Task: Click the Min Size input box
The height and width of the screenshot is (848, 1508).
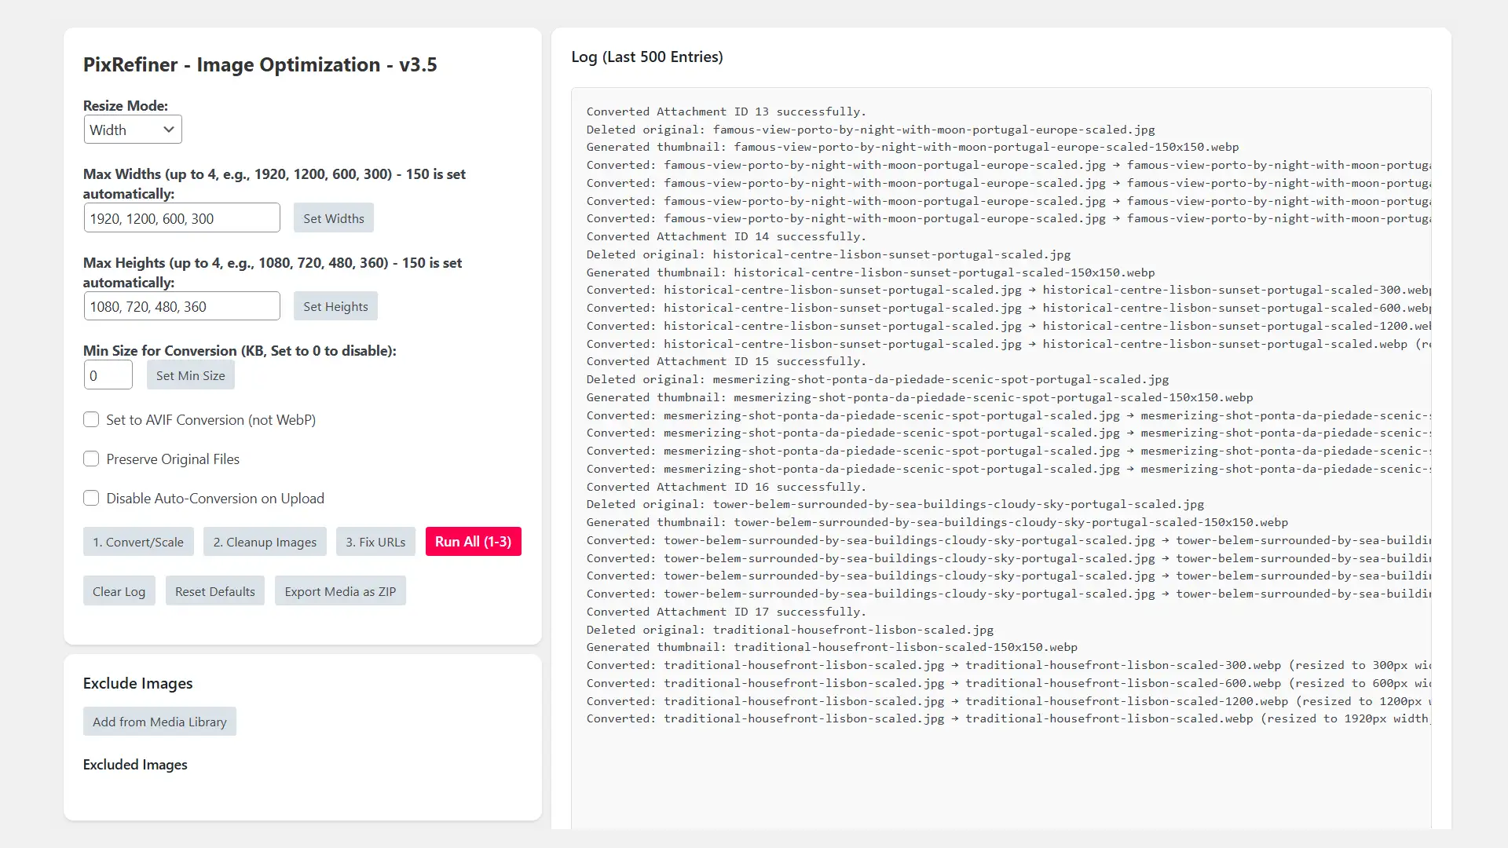Action: (108, 375)
